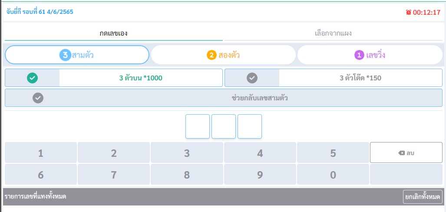Select the สามตัว three-digit mode
446x212 pixels.
point(77,55)
